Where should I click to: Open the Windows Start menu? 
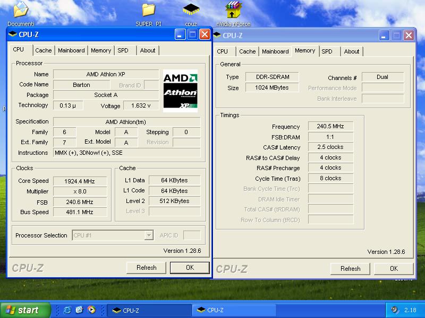tap(25, 310)
